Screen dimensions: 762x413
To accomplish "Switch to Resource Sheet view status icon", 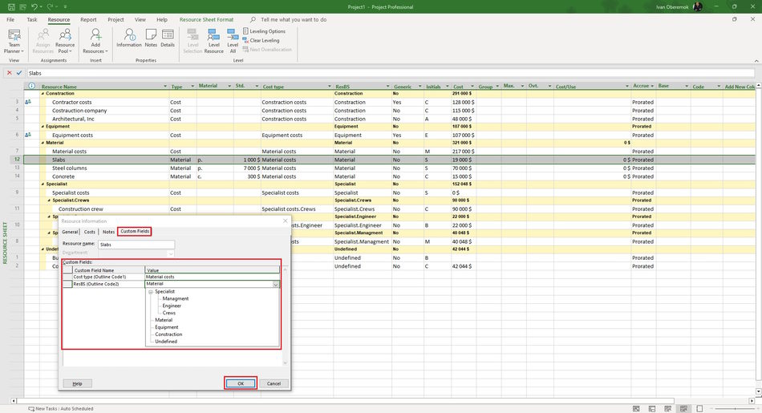I will tap(683, 409).
